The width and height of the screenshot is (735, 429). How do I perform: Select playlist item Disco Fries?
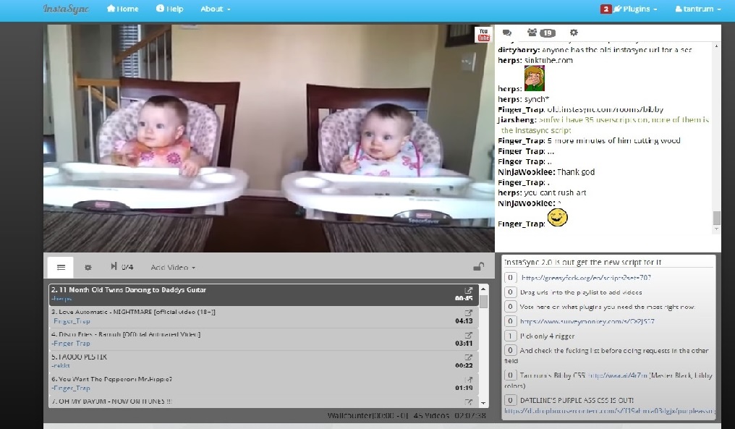tap(263, 339)
